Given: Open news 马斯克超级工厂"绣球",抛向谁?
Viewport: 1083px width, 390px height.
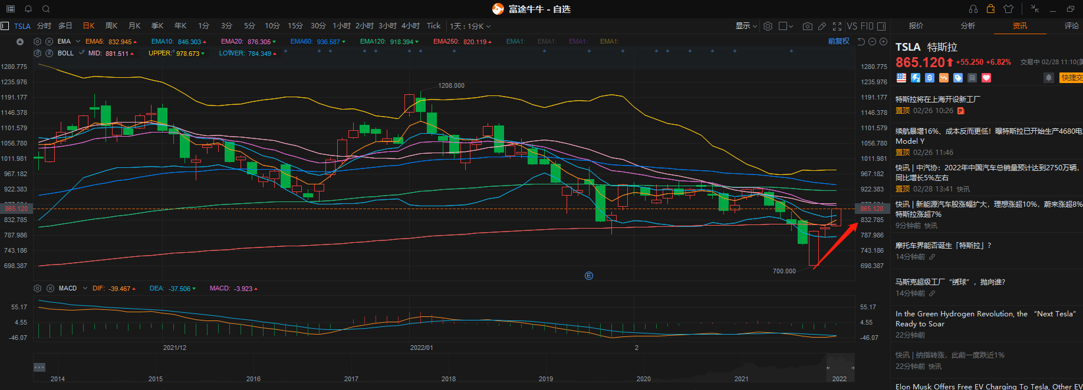Looking at the screenshot, I should tap(950, 282).
